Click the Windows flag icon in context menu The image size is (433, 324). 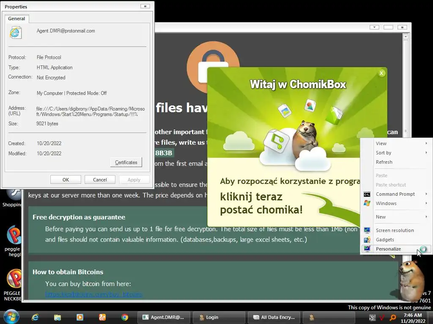pyautogui.click(x=367, y=203)
